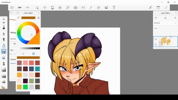Select the marker brush in brush palette

4,39
